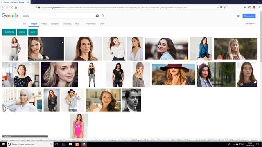The image size is (262, 147).
Task: Open the striped sweater and black hat thumbnail
Action: [72, 100]
